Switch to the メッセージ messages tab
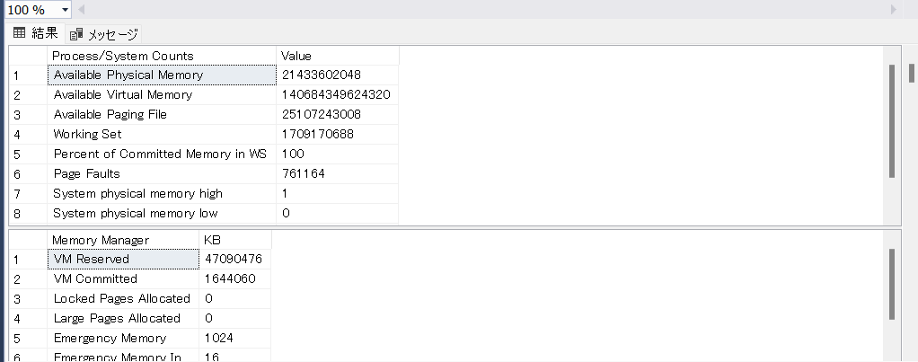The height and width of the screenshot is (362, 918). [103, 34]
